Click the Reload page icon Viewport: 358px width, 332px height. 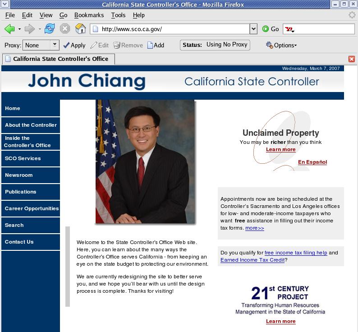50,29
